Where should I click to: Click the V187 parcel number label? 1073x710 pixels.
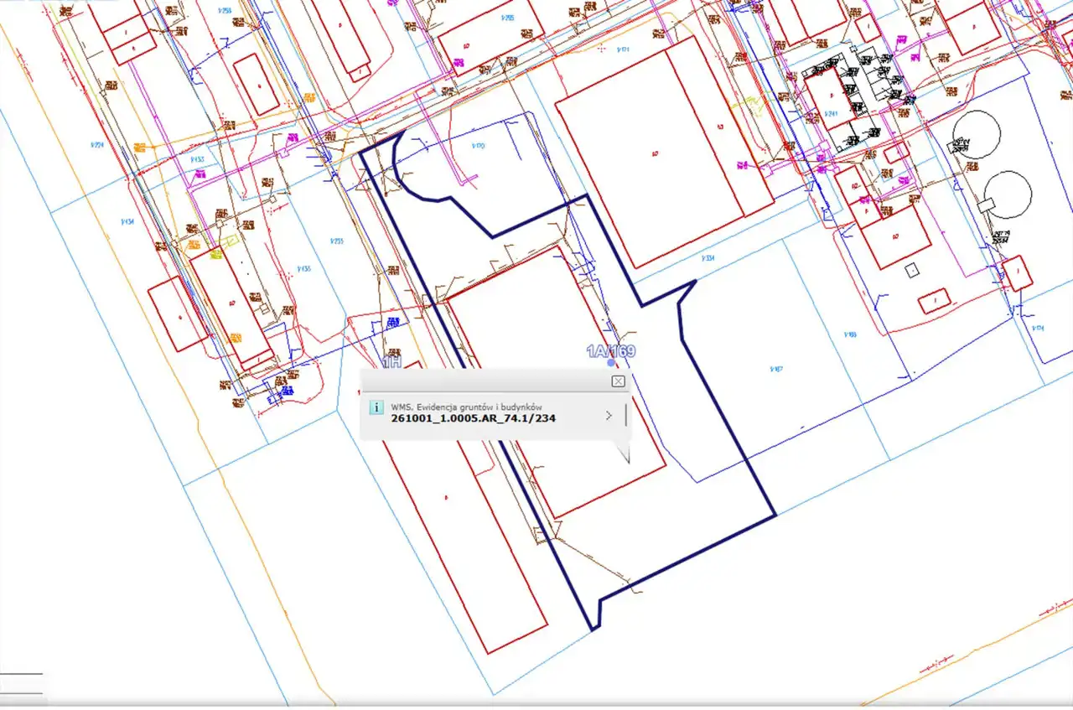(x=775, y=368)
